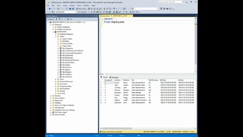
Task: Click the 'Vice President, Sales' cell
Action: [138, 85]
